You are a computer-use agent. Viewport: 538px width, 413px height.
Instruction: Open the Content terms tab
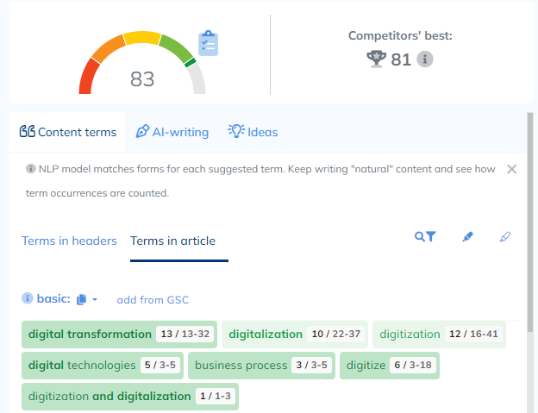click(x=68, y=132)
